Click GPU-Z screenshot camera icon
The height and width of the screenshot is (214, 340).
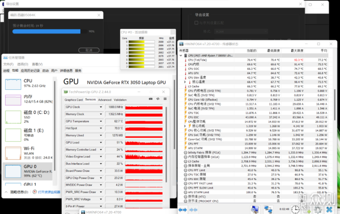[x=151, y=99]
